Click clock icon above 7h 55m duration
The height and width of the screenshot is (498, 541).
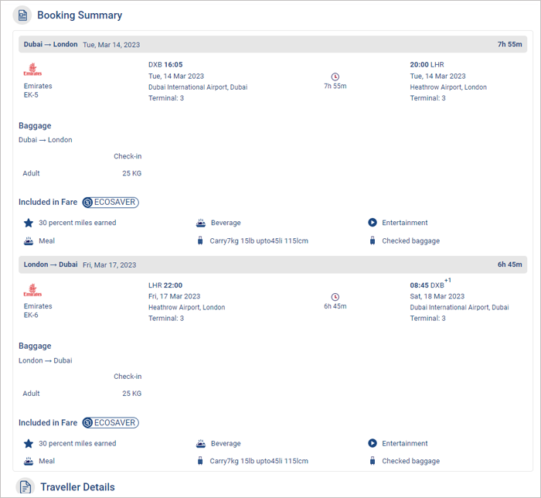335,77
